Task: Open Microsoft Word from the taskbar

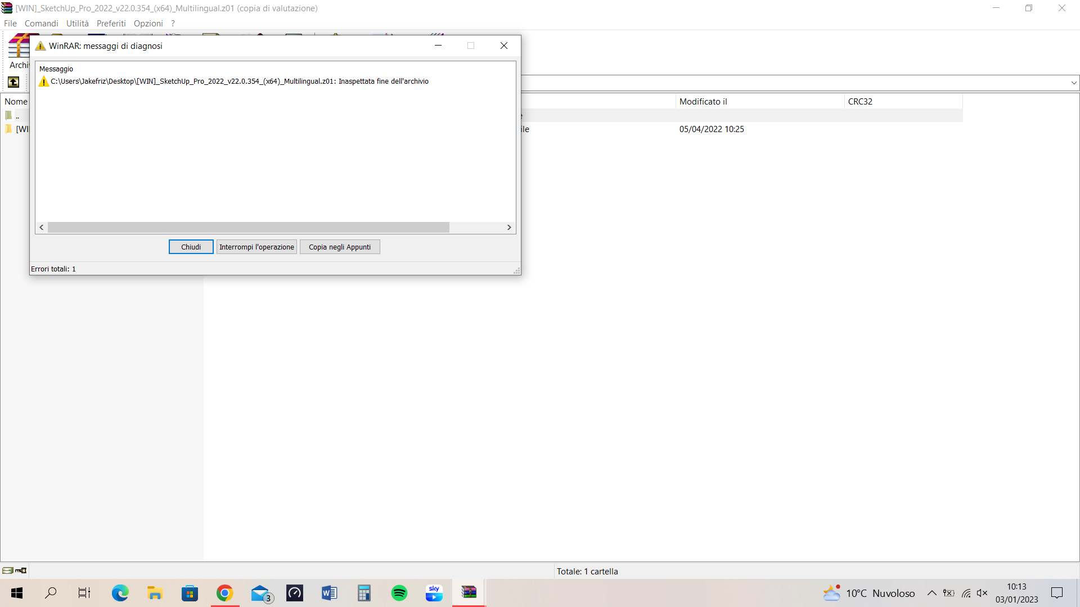Action: point(330,593)
